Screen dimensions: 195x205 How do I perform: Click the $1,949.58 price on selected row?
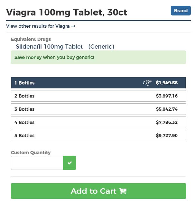click(167, 83)
